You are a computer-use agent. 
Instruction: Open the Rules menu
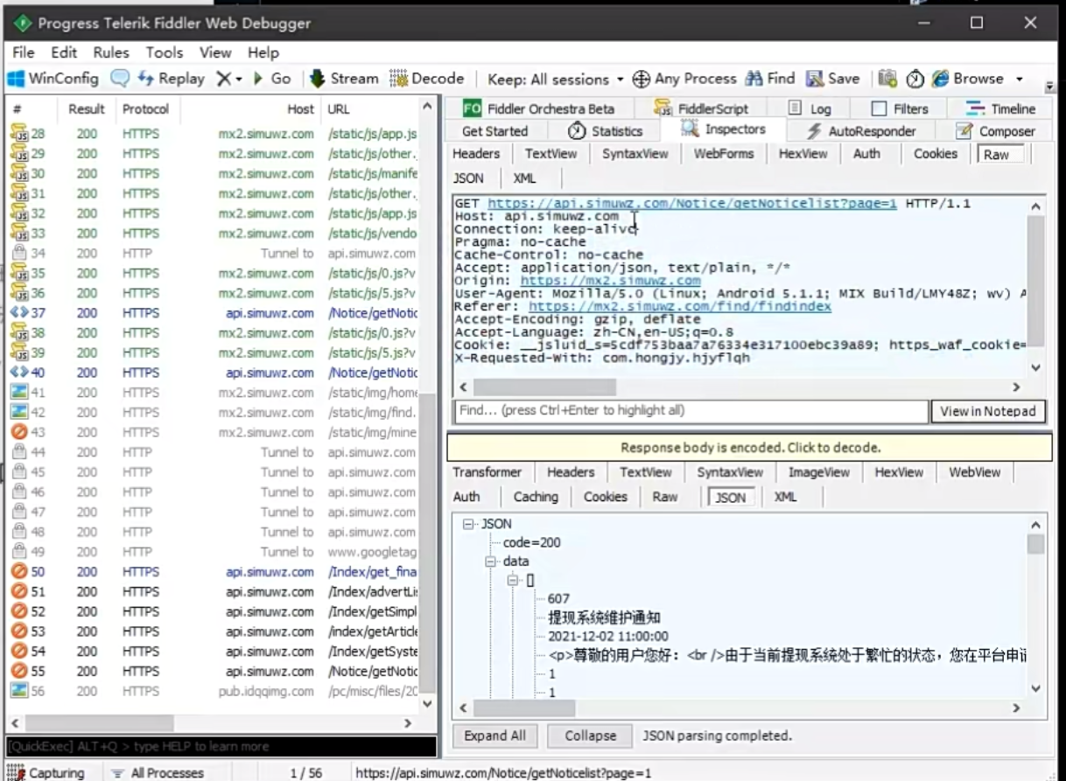[111, 52]
